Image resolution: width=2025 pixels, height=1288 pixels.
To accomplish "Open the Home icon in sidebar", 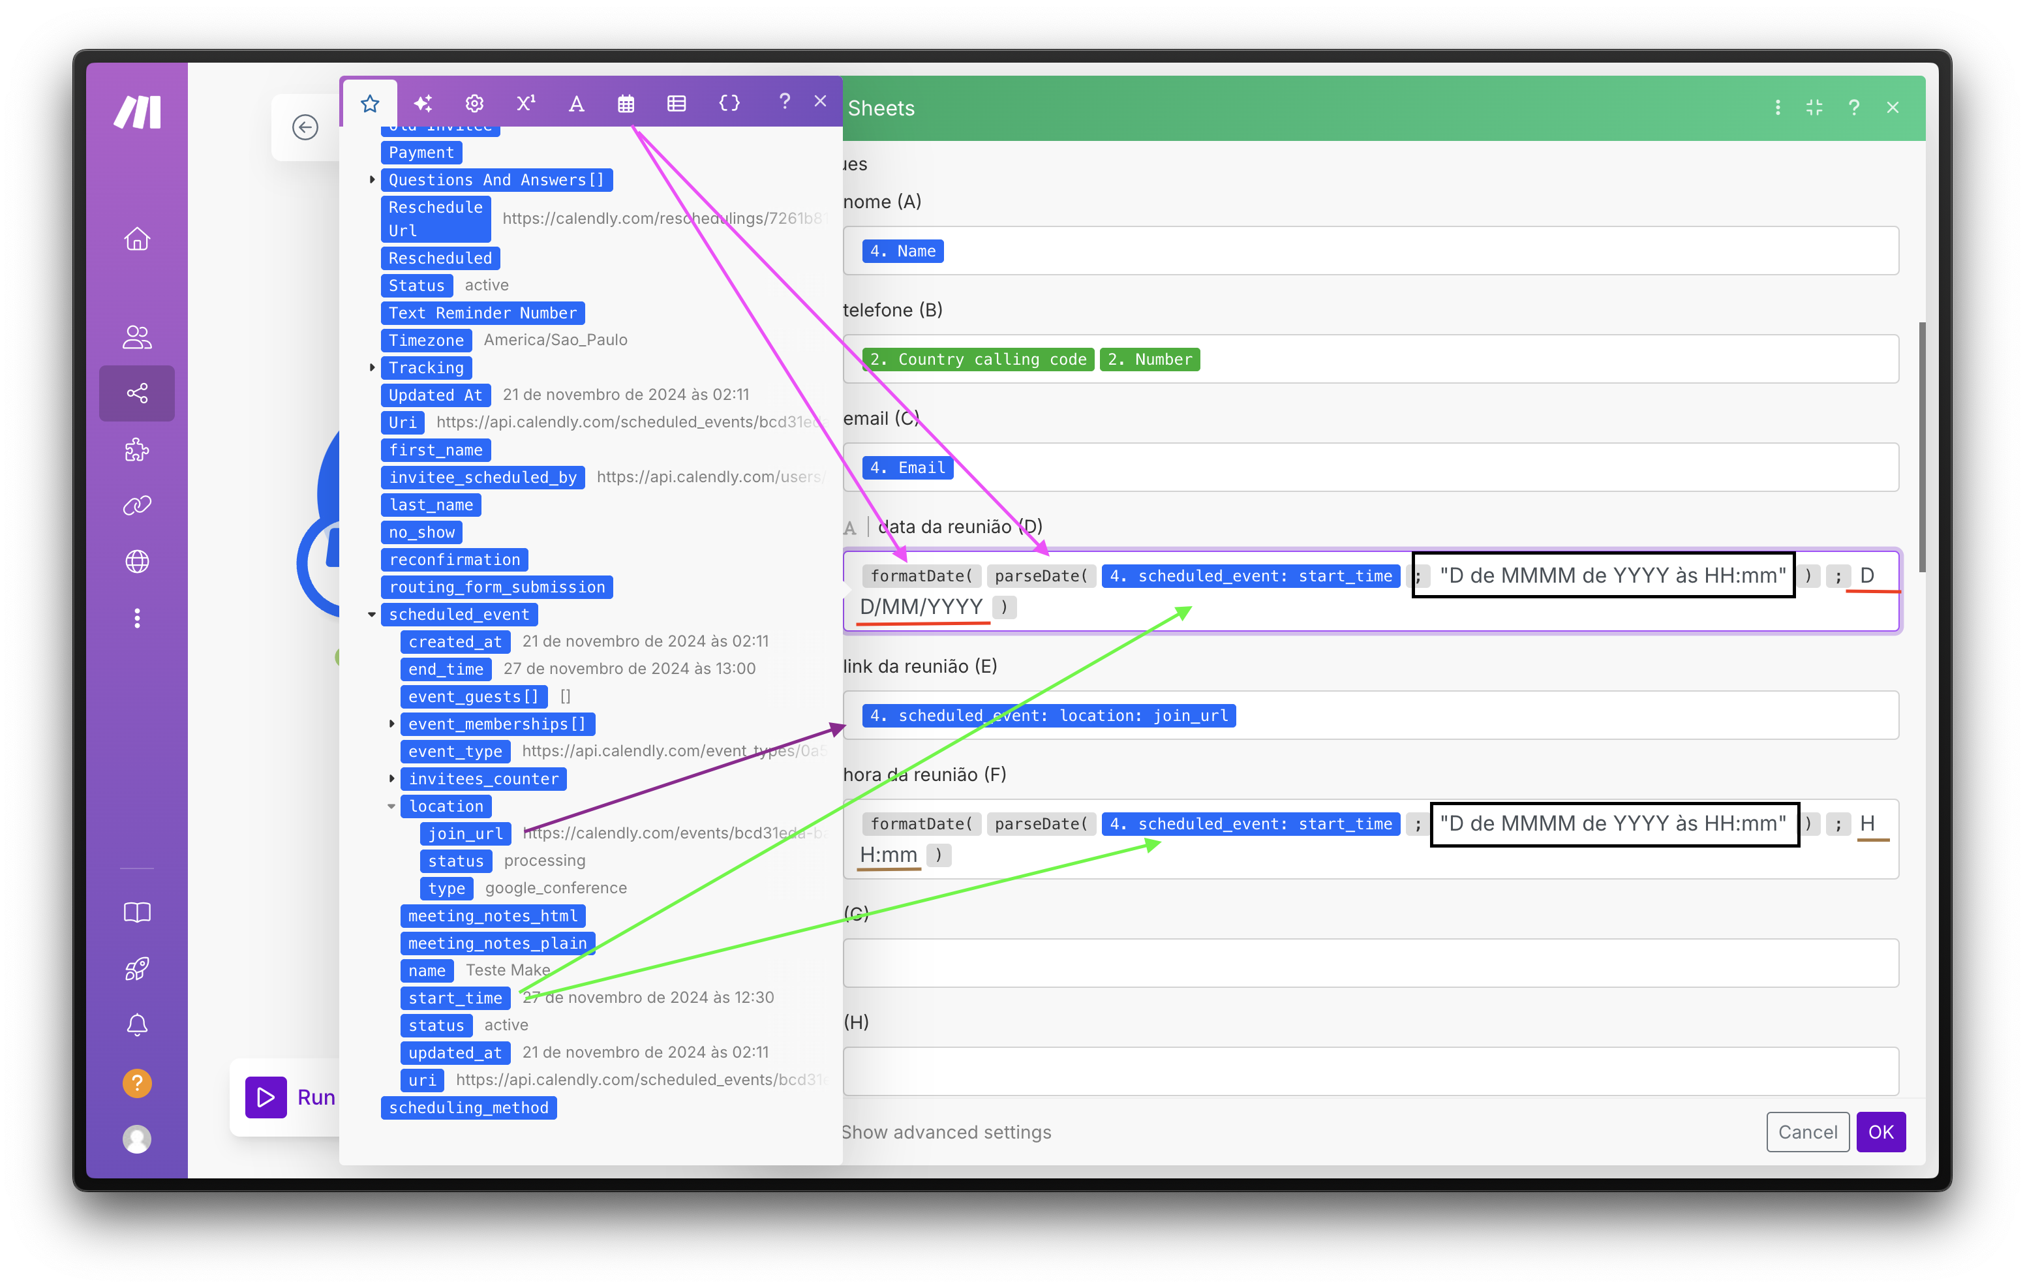I will pyautogui.click(x=137, y=239).
